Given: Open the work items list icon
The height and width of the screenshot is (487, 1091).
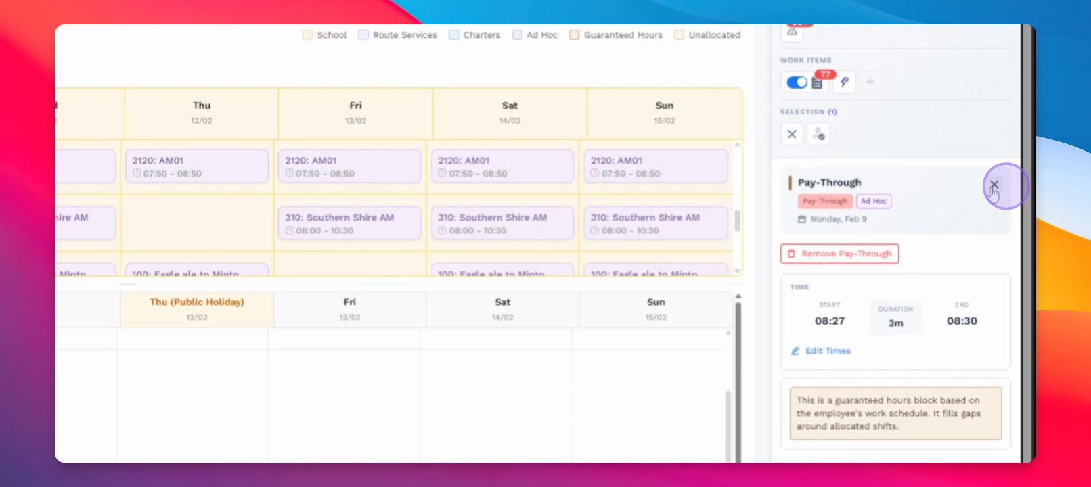Looking at the screenshot, I should coord(818,83).
